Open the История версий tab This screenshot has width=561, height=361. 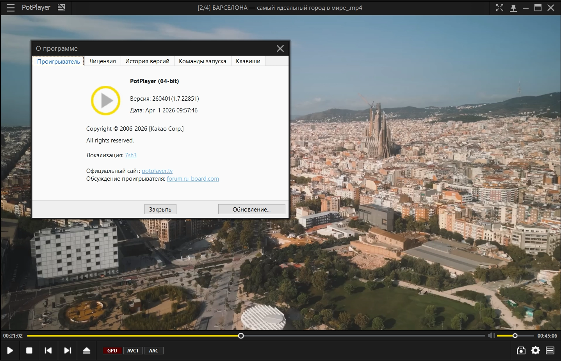click(x=147, y=61)
